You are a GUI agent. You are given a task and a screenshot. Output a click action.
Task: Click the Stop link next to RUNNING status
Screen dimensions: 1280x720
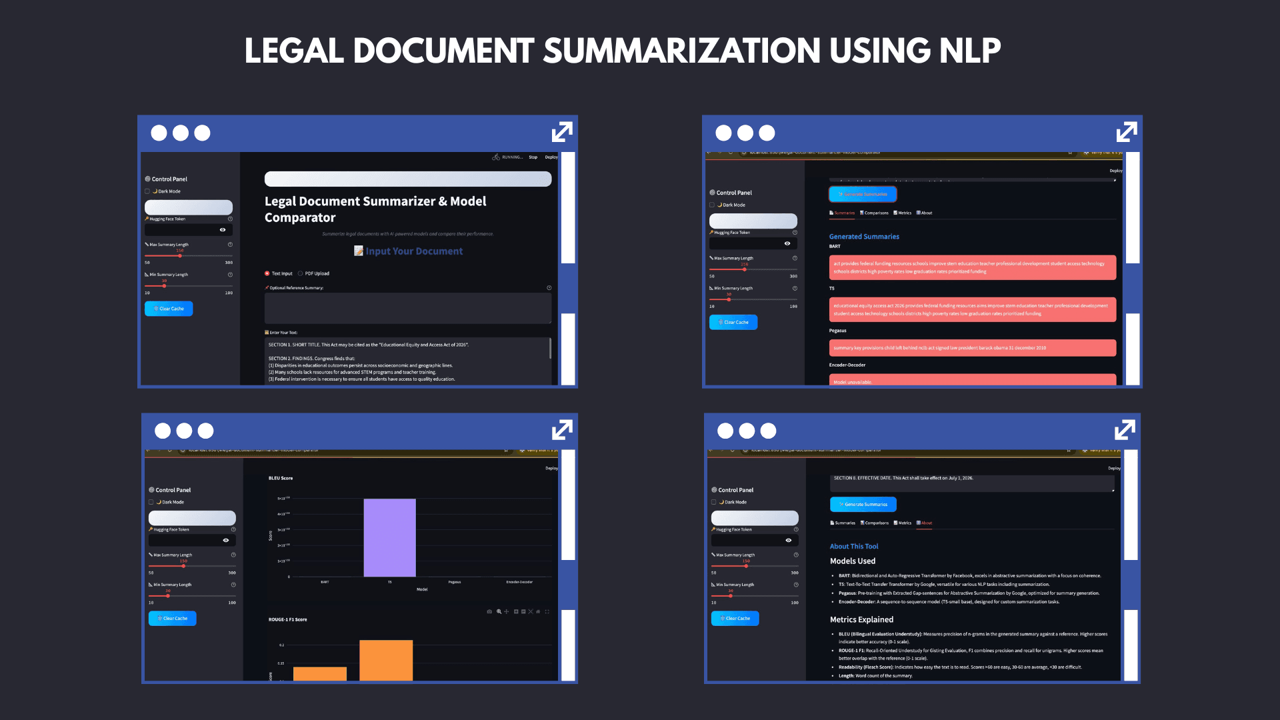point(533,157)
